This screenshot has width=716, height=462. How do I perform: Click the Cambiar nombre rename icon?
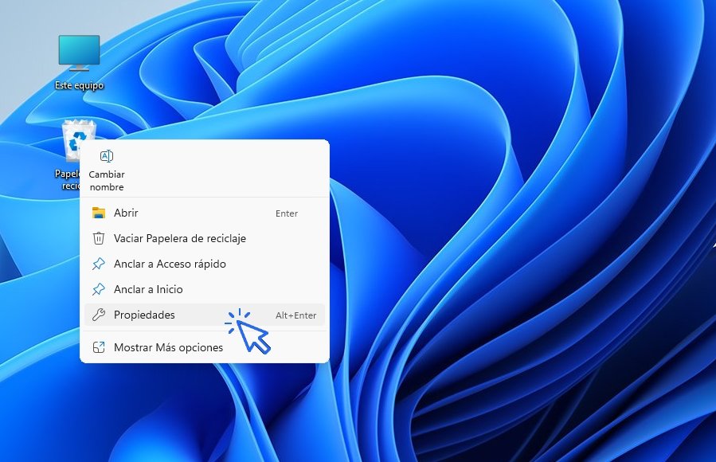click(106, 156)
